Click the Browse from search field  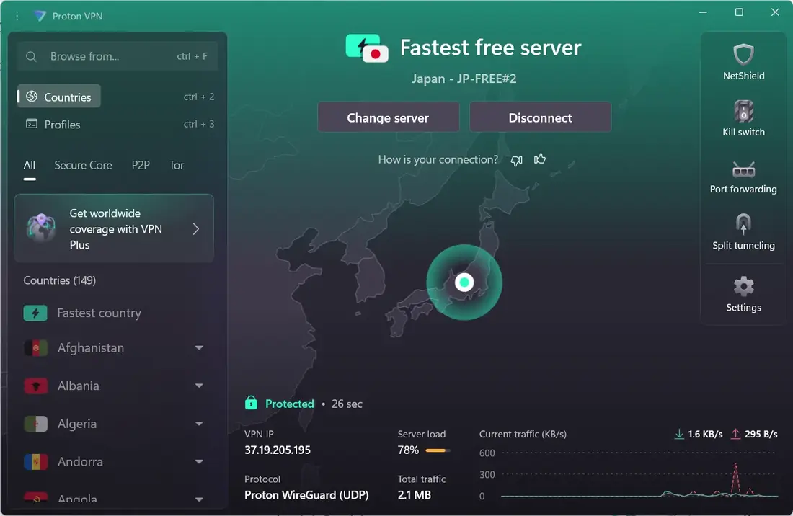coord(118,56)
